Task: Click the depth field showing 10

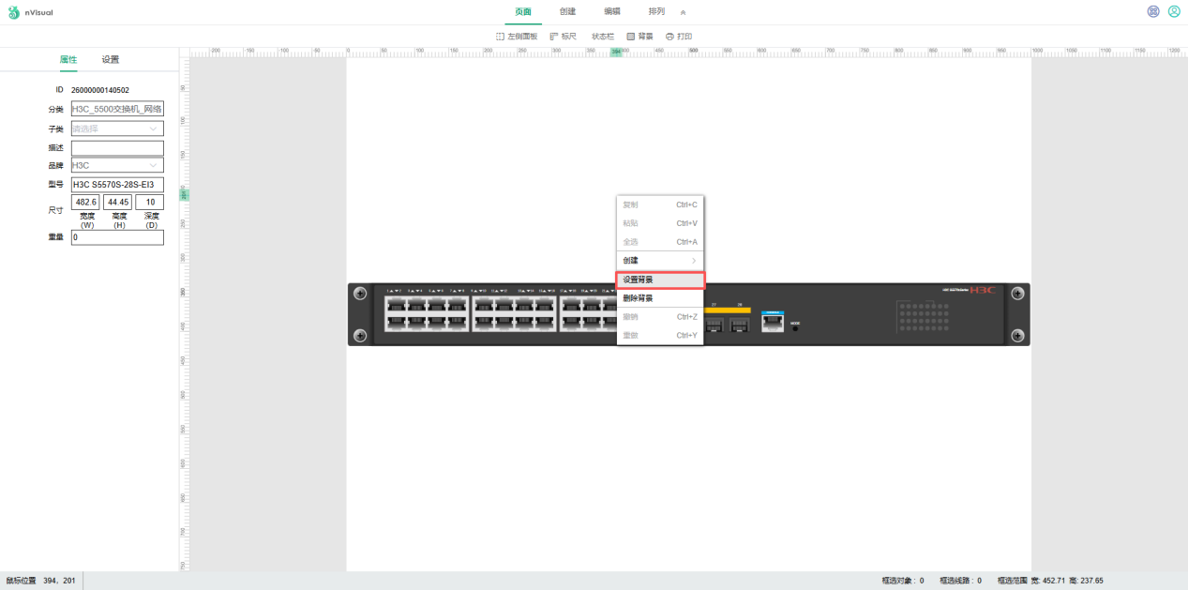Action: 150,202
